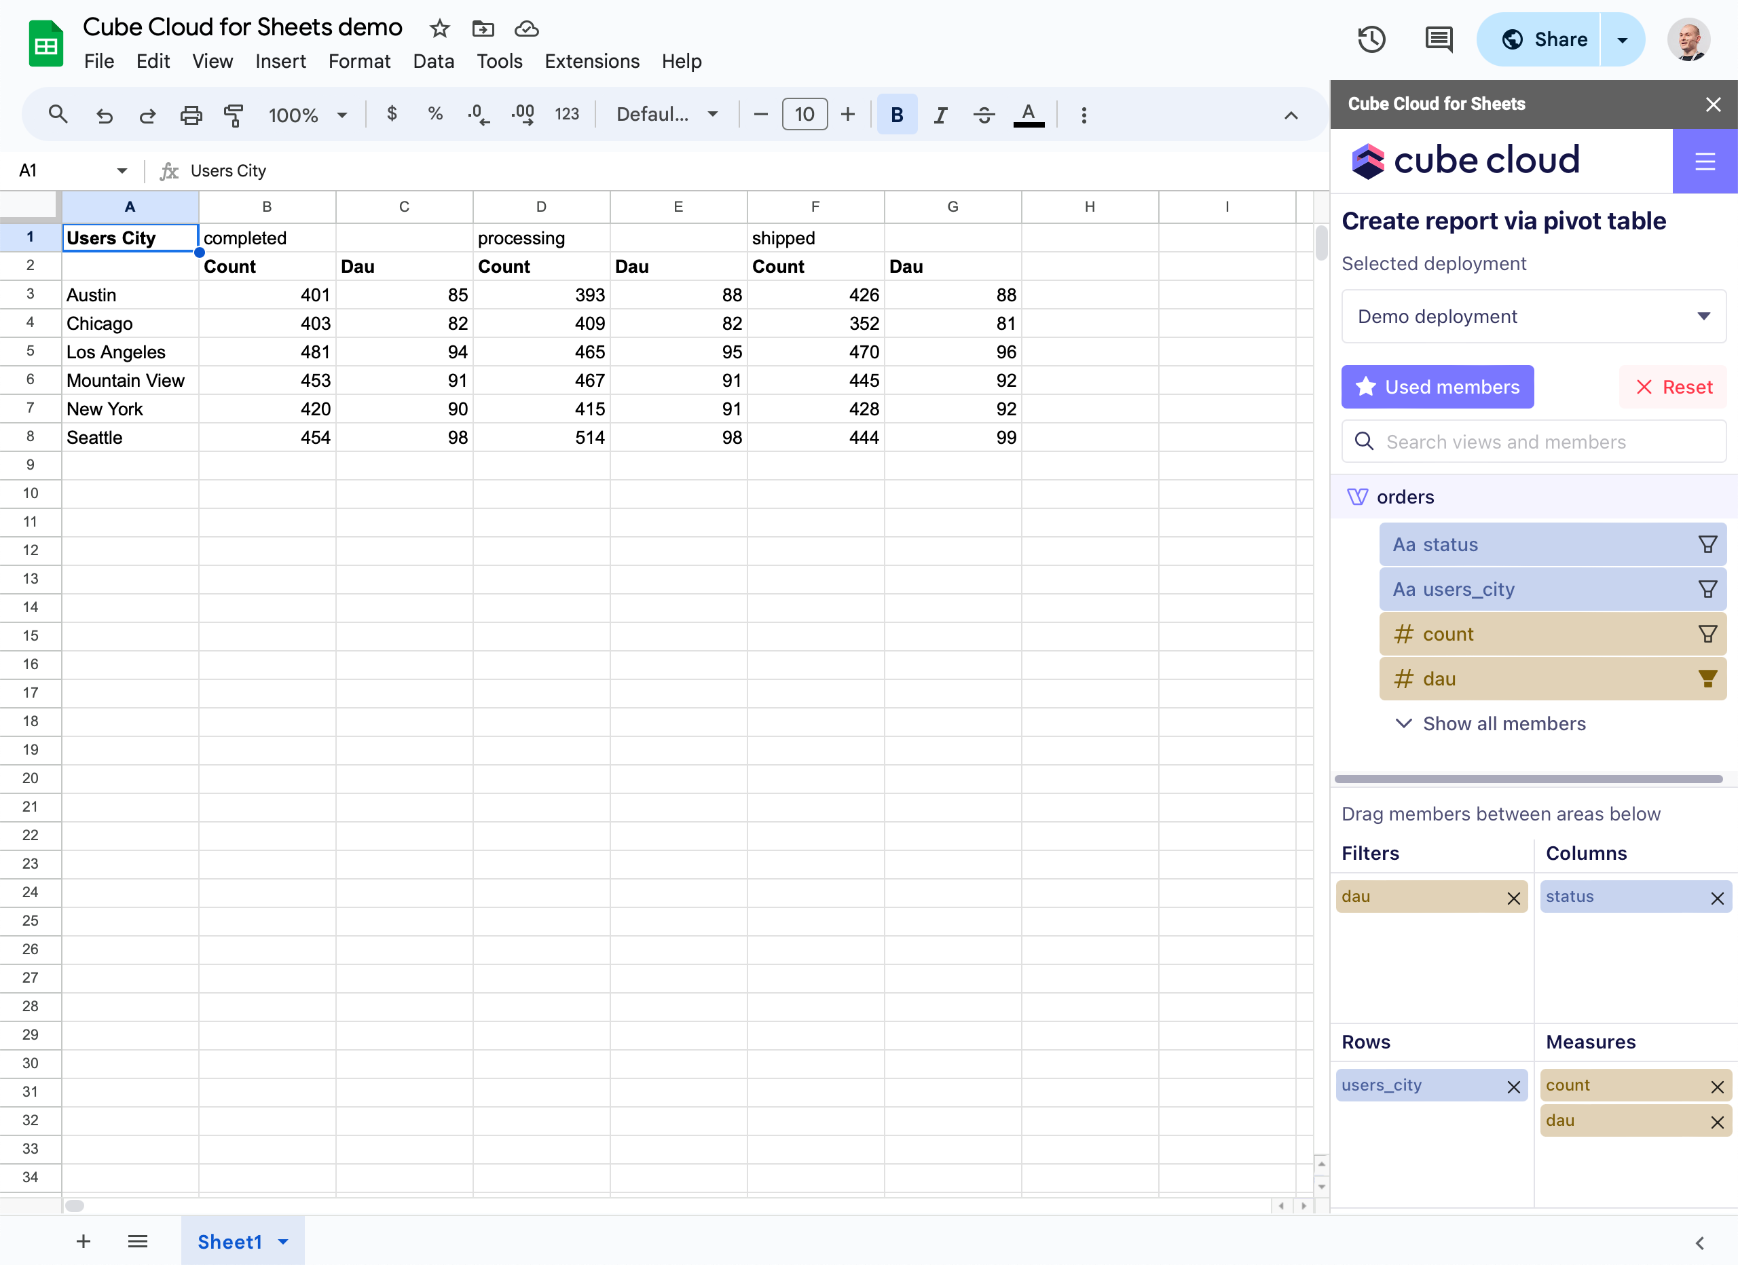Click the Reset button
Viewport: 1738px width, 1265px height.
point(1674,387)
